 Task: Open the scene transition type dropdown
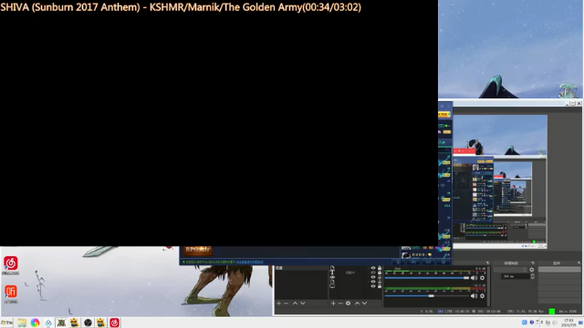511,270
